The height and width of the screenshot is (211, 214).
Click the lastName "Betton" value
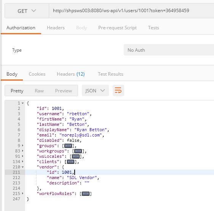click(x=77, y=124)
